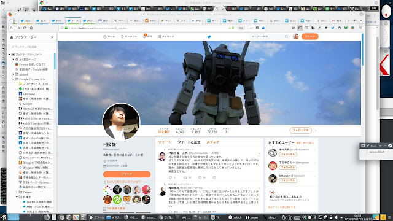
Task: Click Twitter ホーム nav item
Action: point(109,37)
